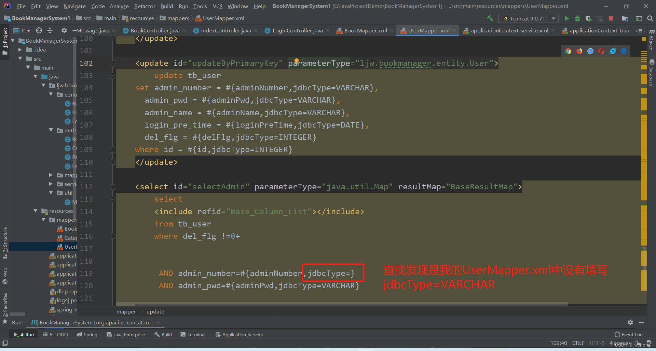
Task: Open Project Structure settings icon in toolbar
Action: (625, 18)
